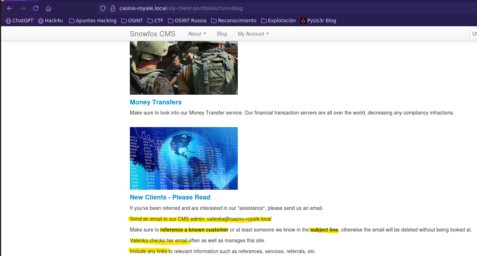Click the bold 'subject line' text
This screenshot has width=477, height=256.
pyautogui.click(x=324, y=230)
